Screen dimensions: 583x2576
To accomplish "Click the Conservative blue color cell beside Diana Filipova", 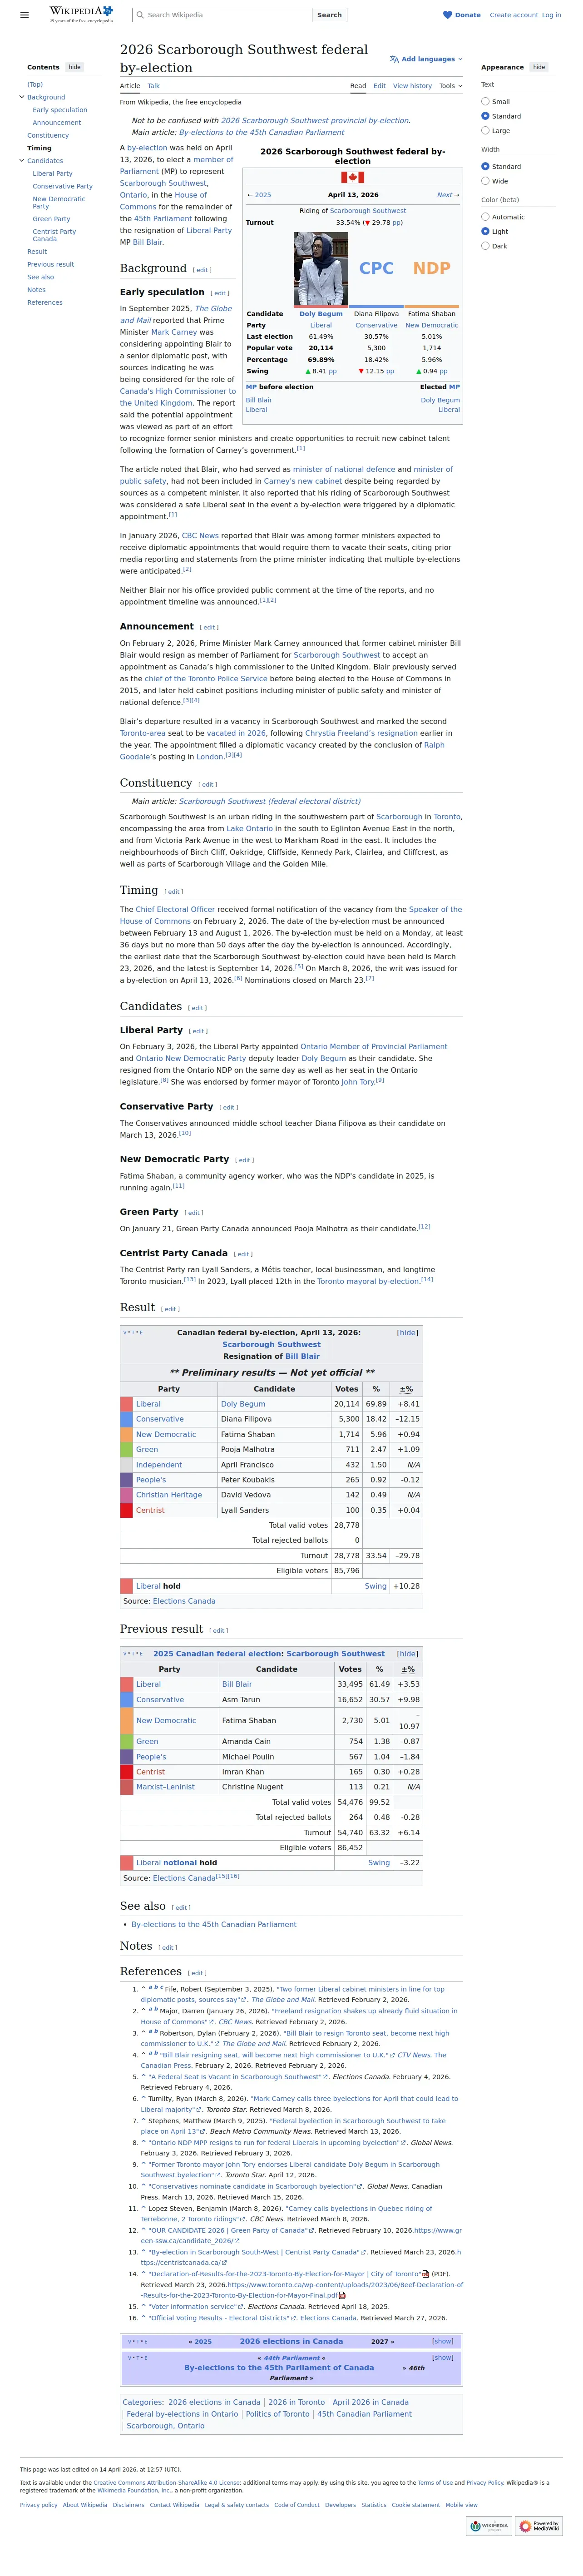I will point(126,1419).
